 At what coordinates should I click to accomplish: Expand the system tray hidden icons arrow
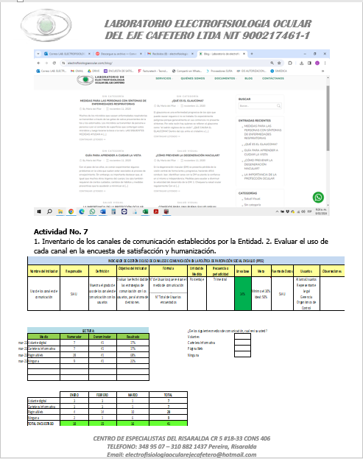(x=277, y=211)
